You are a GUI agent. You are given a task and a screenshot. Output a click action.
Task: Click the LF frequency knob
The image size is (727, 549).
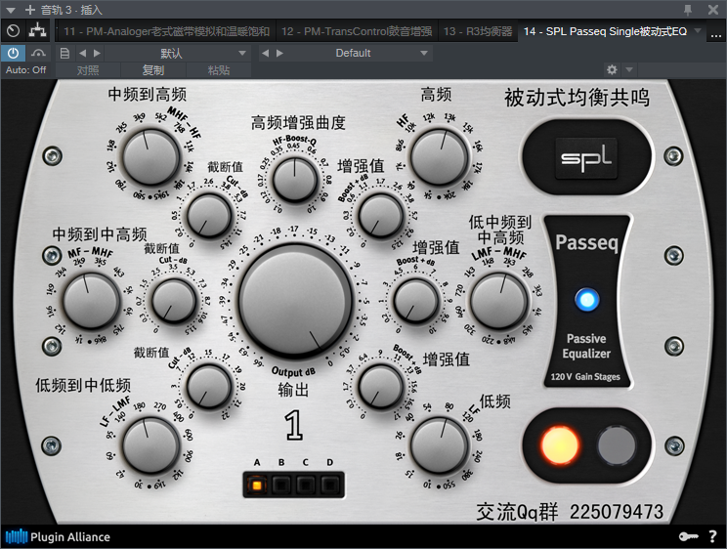pyautogui.click(x=439, y=445)
